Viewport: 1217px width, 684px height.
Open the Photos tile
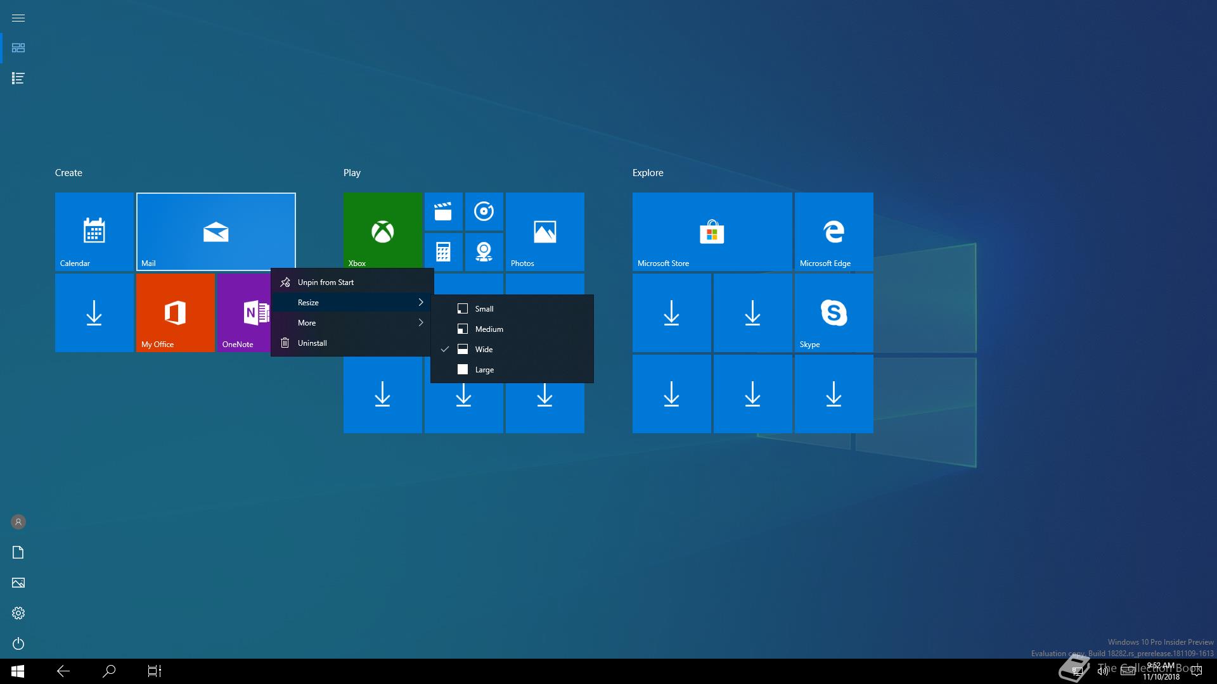[x=545, y=232]
